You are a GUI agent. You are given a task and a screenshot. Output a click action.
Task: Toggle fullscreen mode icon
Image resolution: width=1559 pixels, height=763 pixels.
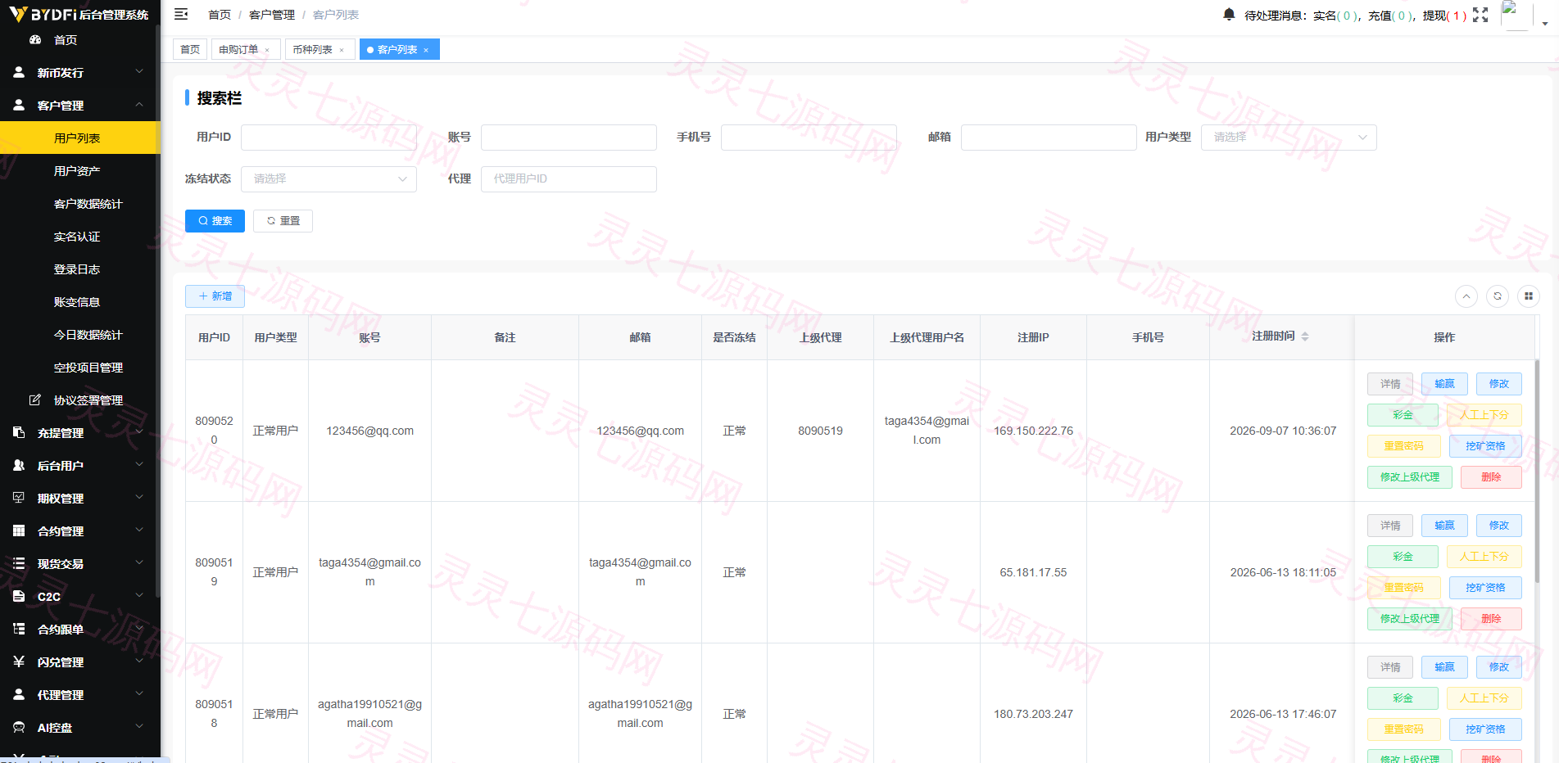(1480, 15)
